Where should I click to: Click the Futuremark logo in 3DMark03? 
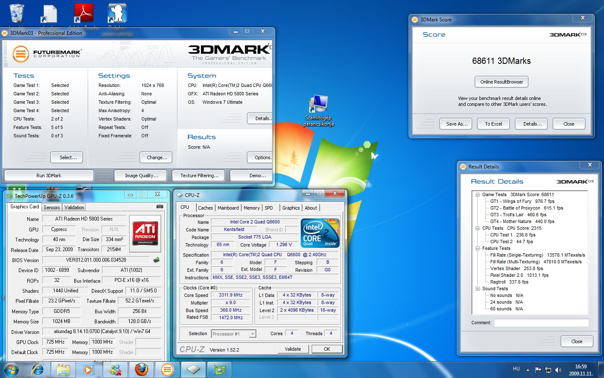point(47,53)
